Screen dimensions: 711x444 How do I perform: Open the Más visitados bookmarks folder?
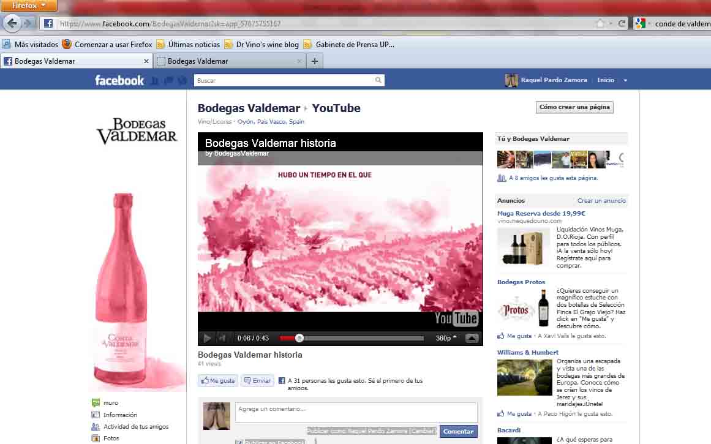[x=31, y=45]
